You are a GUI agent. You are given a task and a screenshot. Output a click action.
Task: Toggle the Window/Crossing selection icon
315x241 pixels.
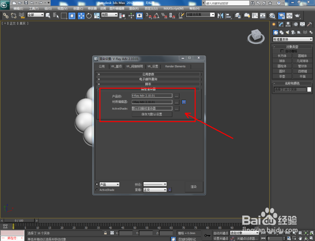[72, 16]
